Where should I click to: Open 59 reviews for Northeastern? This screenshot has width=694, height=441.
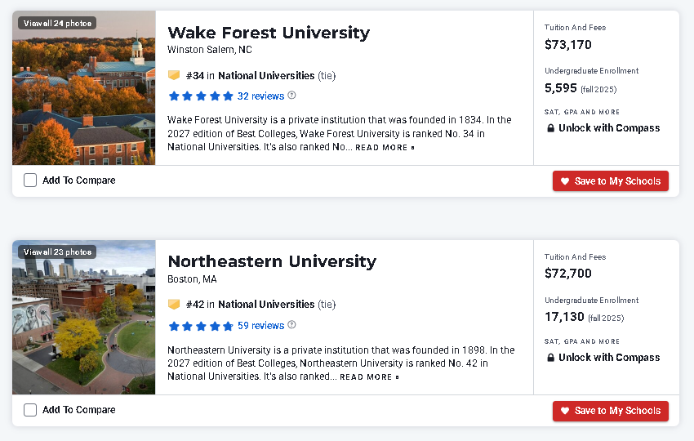[260, 325]
